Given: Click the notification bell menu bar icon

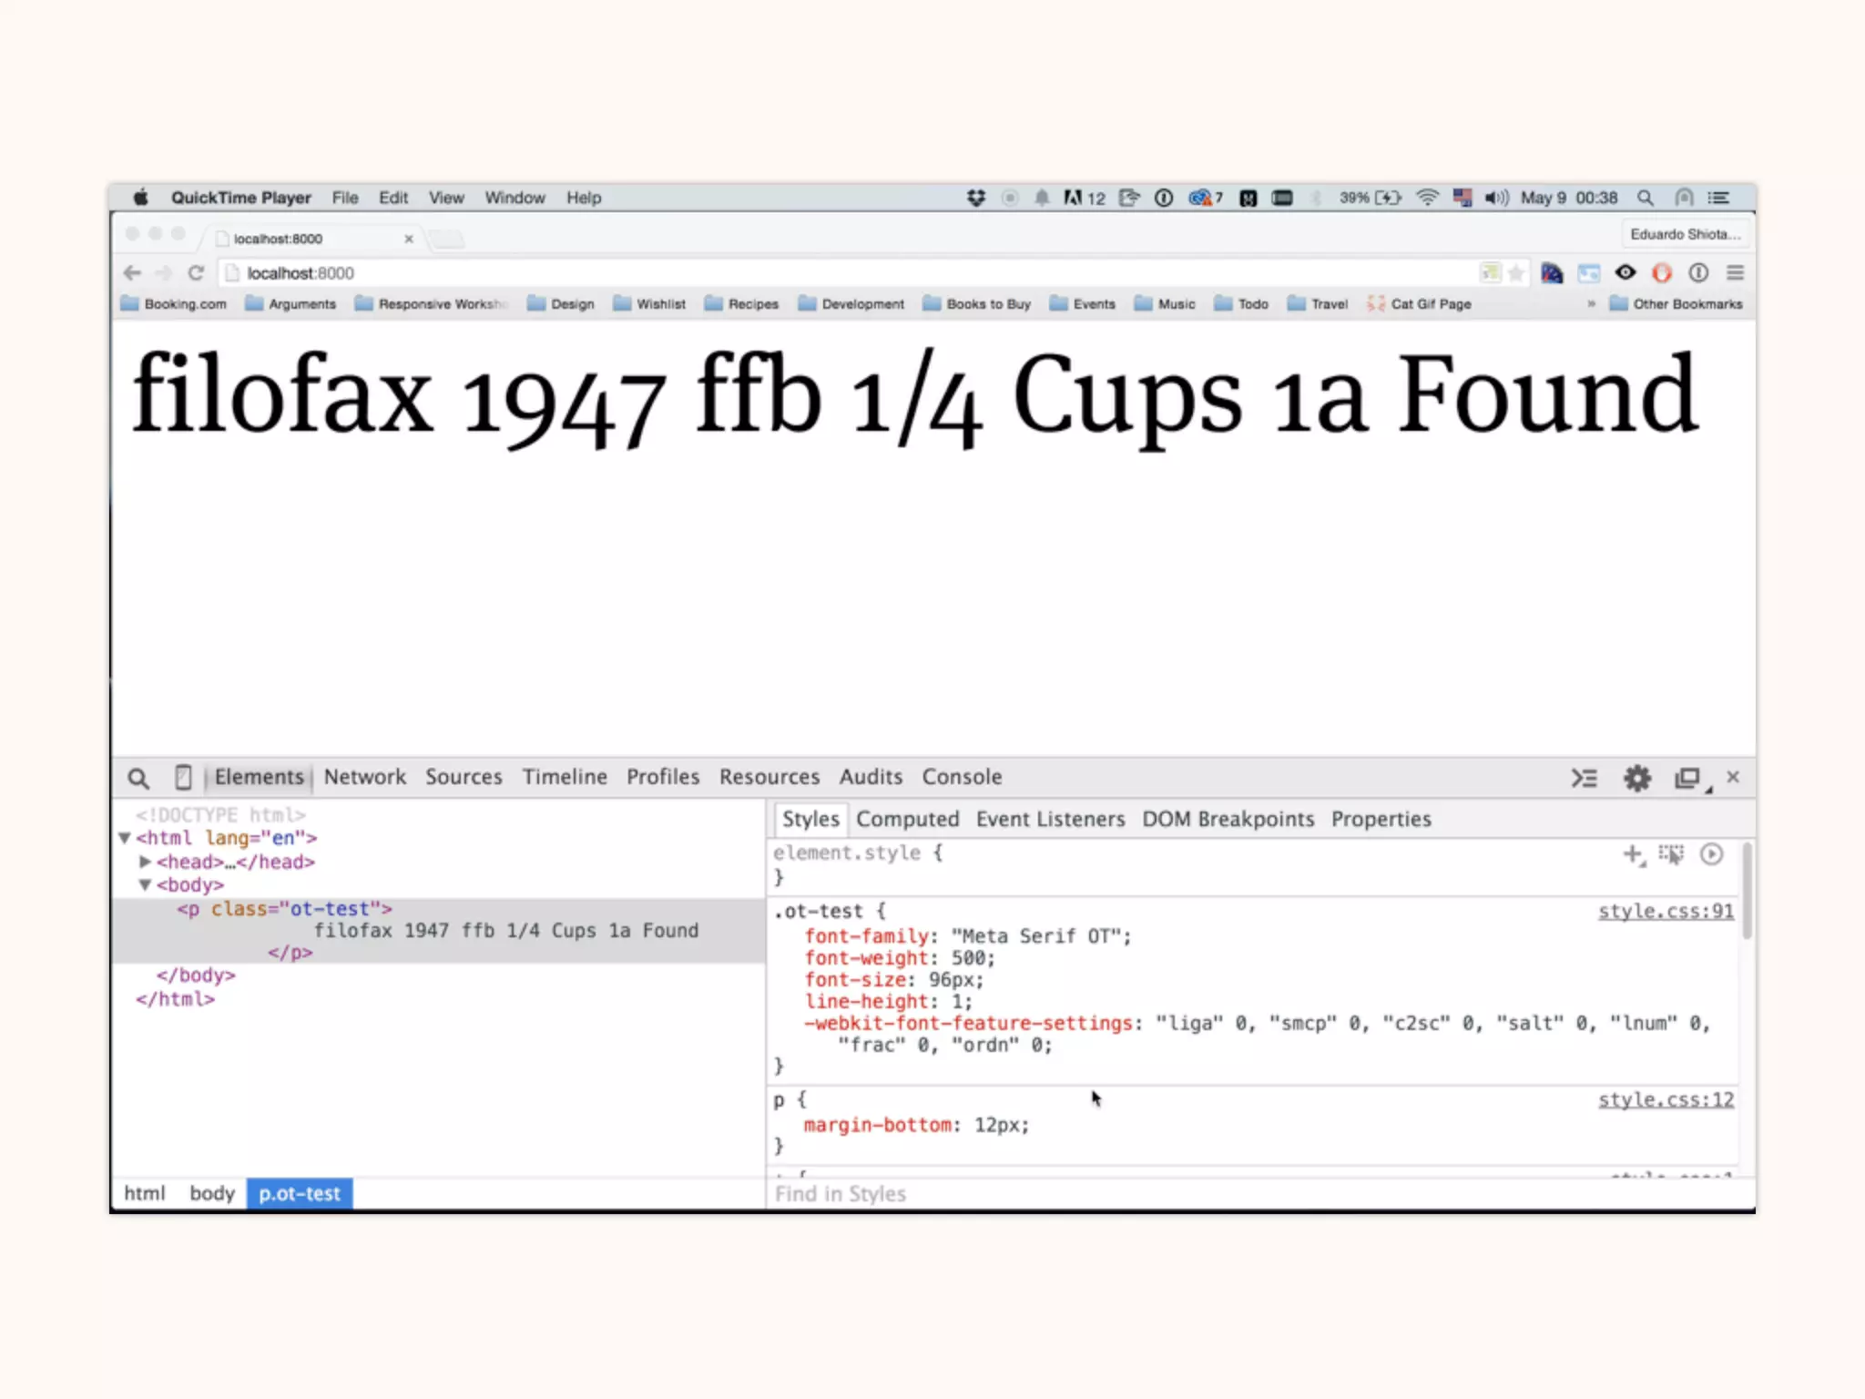Looking at the screenshot, I should [1042, 198].
